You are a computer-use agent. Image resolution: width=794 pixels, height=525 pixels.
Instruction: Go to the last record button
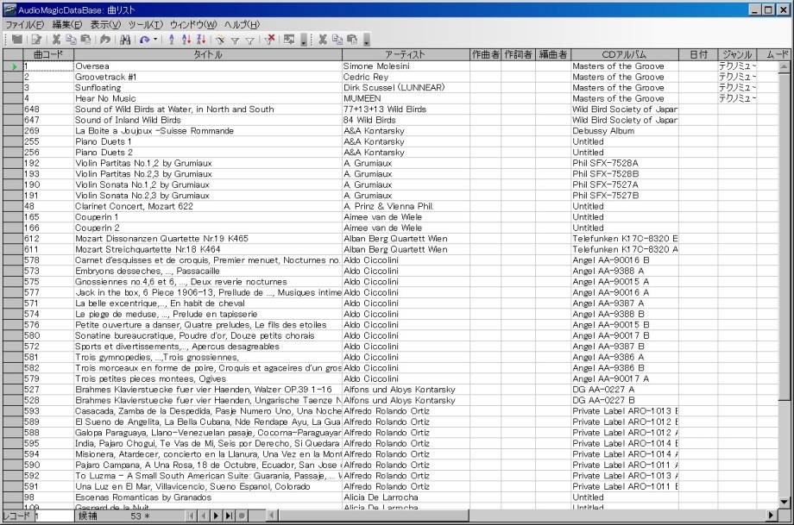(229, 516)
